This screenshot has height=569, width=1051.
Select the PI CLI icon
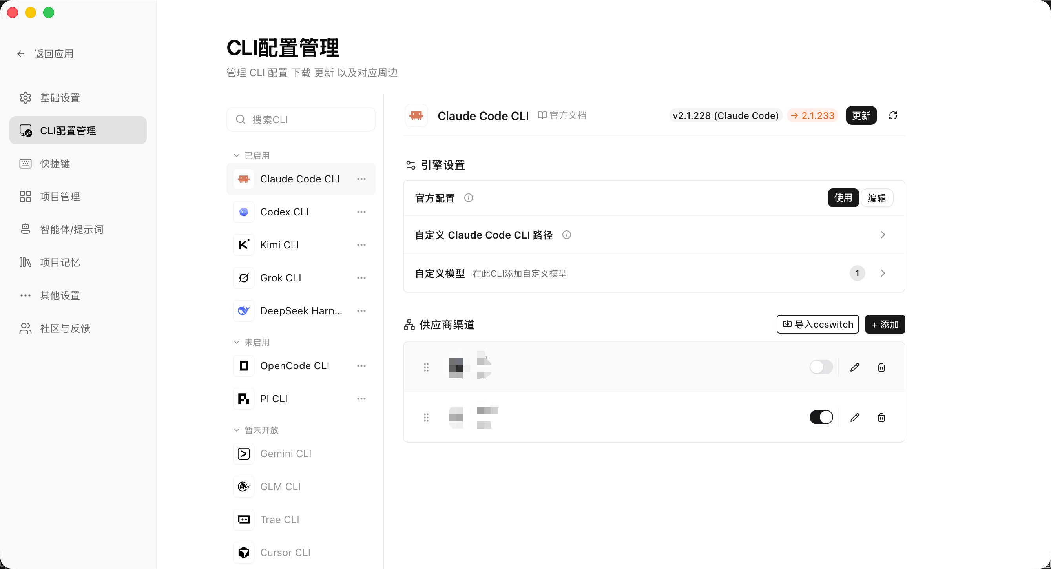[244, 399]
